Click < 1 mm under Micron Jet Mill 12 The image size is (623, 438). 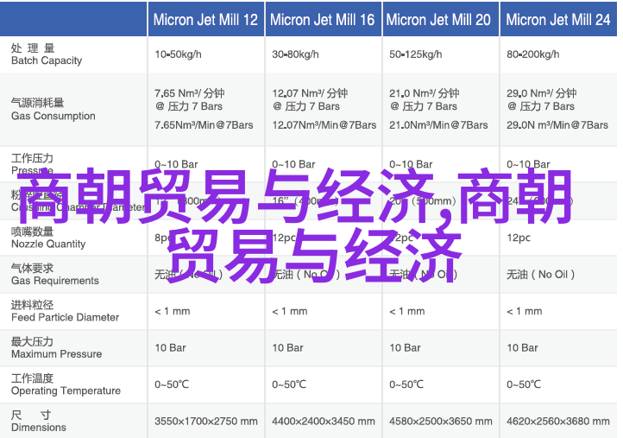pyautogui.click(x=173, y=311)
